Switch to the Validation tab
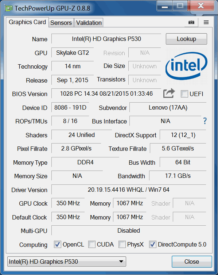218x275 pixels. pyautogui.click(x=89, y=23)
